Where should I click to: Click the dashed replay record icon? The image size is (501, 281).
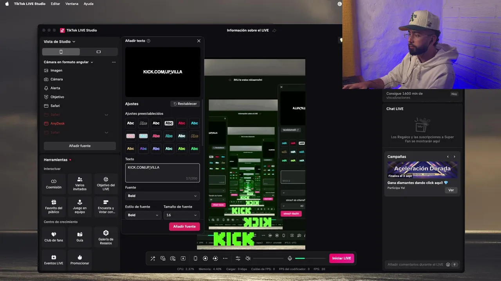click(215, 258)
